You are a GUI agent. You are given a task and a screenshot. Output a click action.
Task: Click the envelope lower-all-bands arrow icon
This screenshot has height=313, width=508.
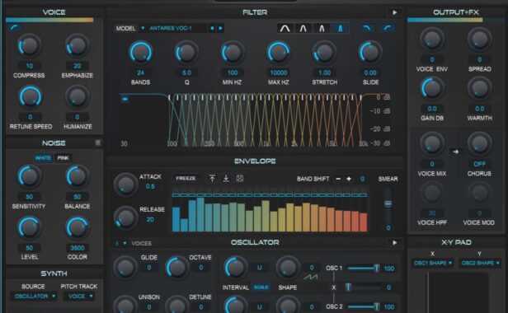tap(226, 179)
